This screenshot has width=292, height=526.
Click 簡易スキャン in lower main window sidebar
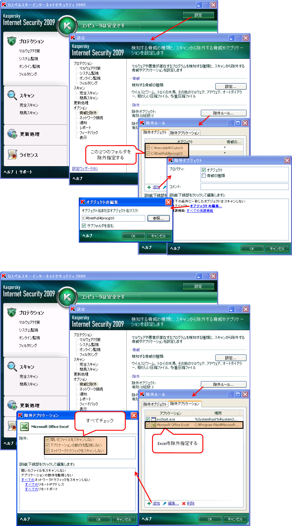[x=29, y=384]
